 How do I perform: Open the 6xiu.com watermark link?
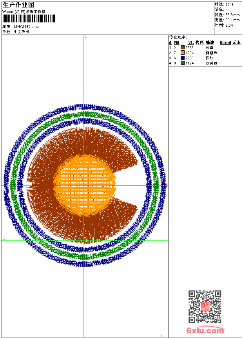205,331
